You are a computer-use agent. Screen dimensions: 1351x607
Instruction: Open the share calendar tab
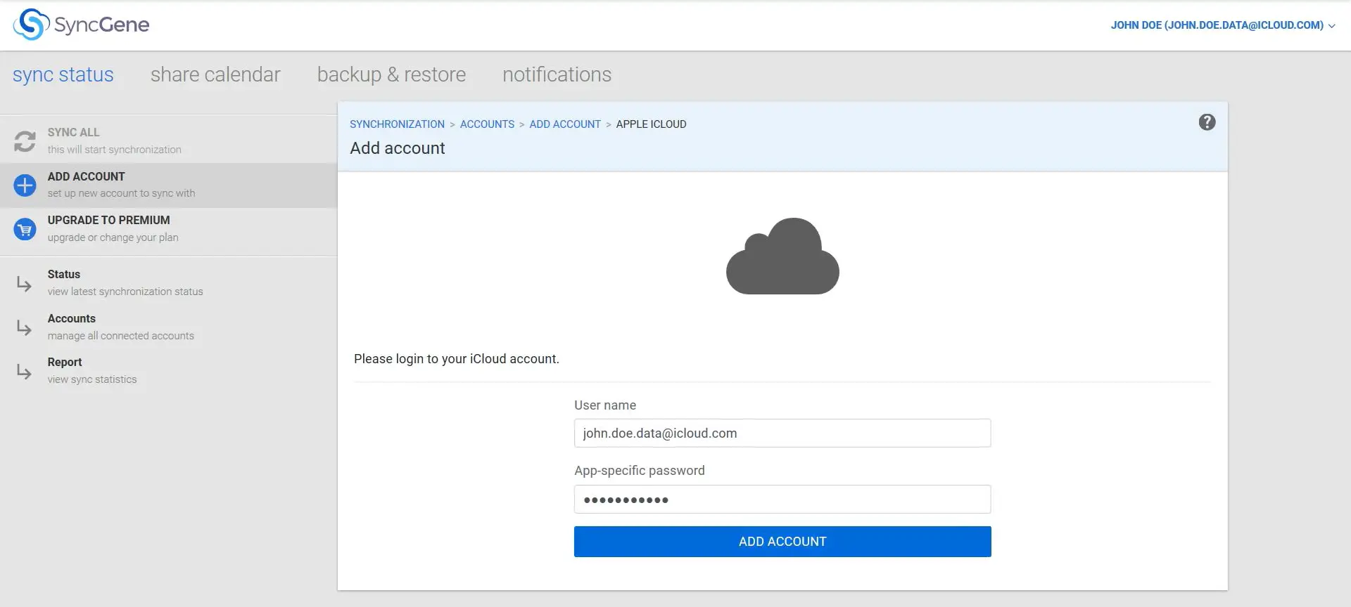pos(215,74)
